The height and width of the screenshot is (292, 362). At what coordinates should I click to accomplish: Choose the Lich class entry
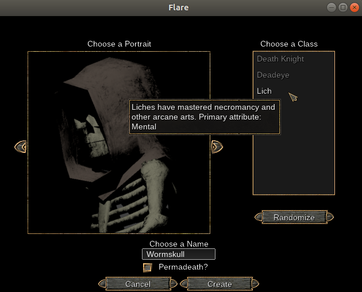[264, 91]
